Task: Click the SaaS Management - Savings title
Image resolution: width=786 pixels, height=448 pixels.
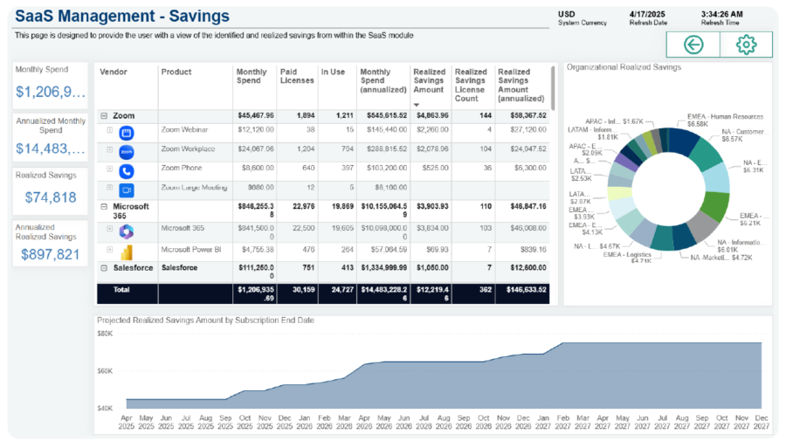Action: (122, 16)
